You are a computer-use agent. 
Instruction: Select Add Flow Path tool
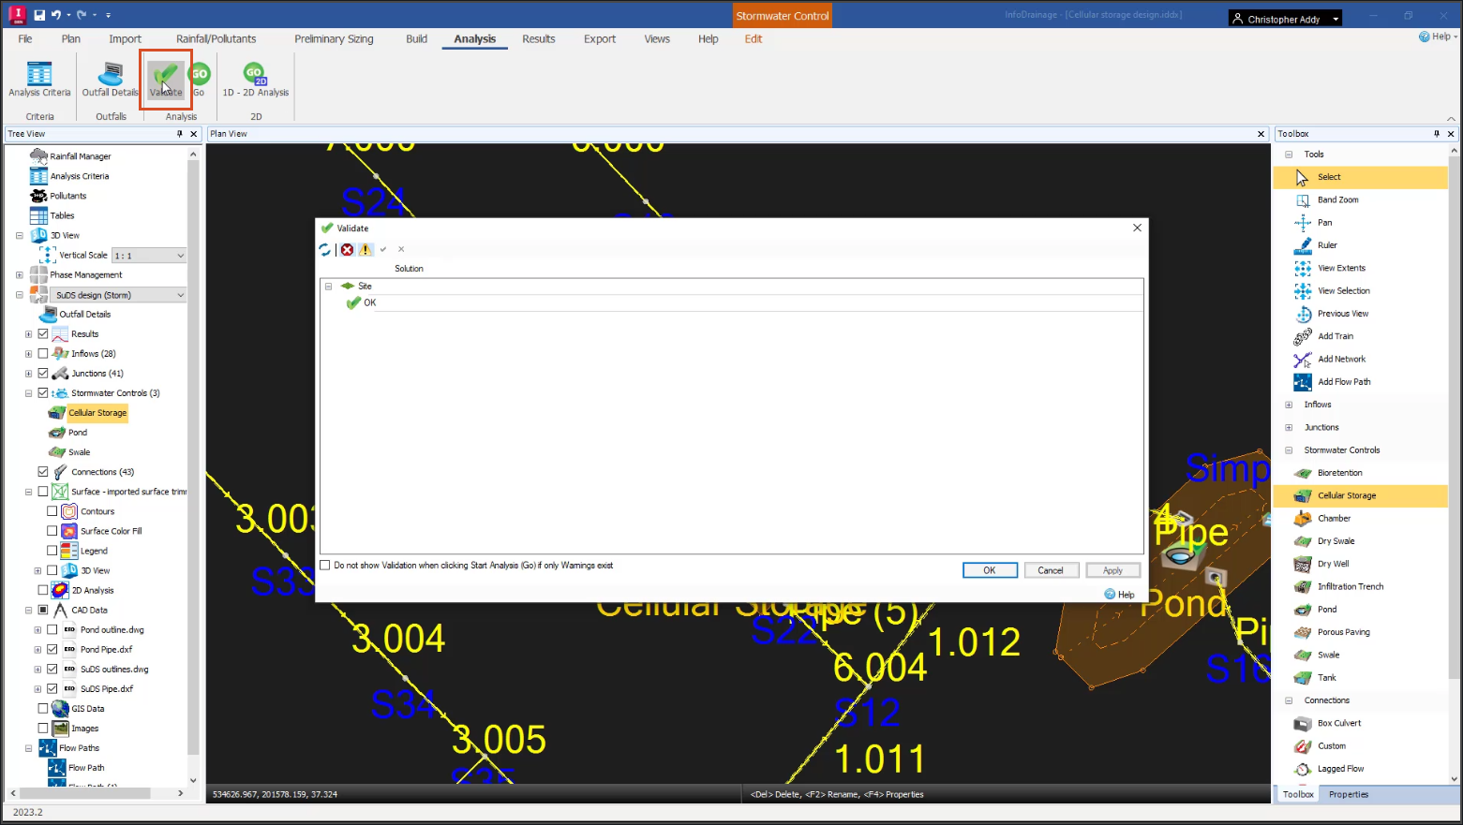pyautogui.click(x=1343, y=382)
